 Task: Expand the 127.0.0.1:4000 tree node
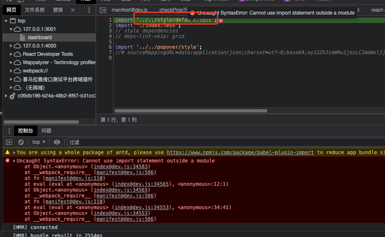11,46
